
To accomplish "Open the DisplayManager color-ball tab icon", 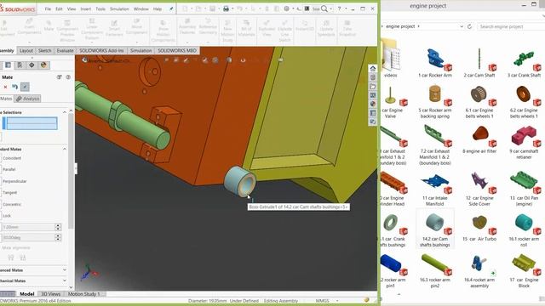I will click(x=43, y=65).
